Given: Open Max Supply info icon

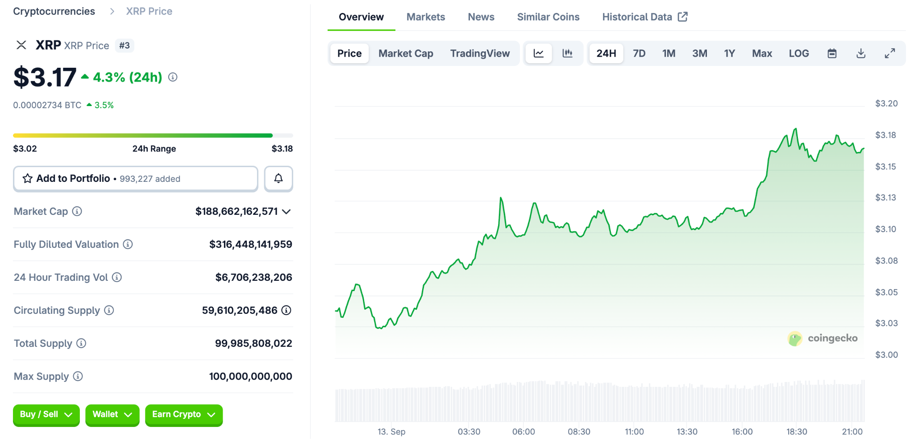Looking at the screenshot, I should [78, 376].
